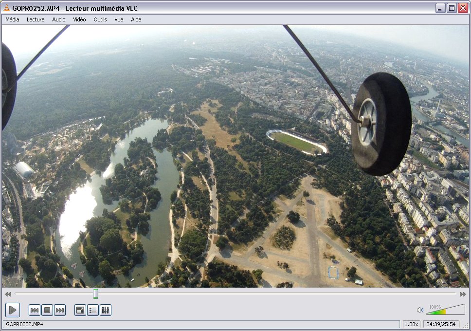
Task: Click inside the video display area
Action: [235, 156]
